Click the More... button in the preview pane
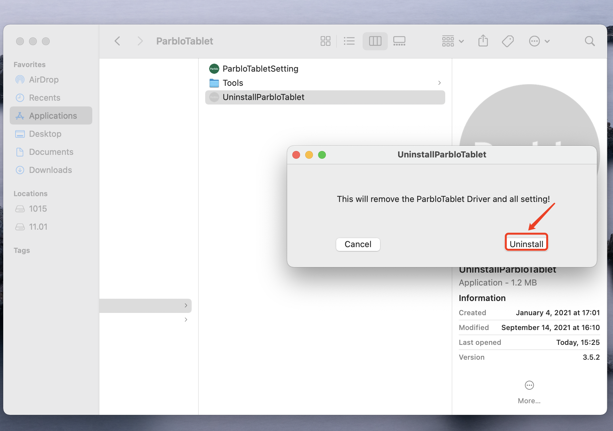This screenshot has height=431, width=613. pos(529,392)
